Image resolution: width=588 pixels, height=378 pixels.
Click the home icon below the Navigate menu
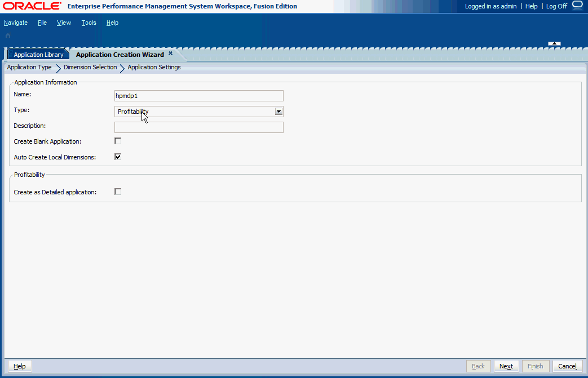(8, 35)
